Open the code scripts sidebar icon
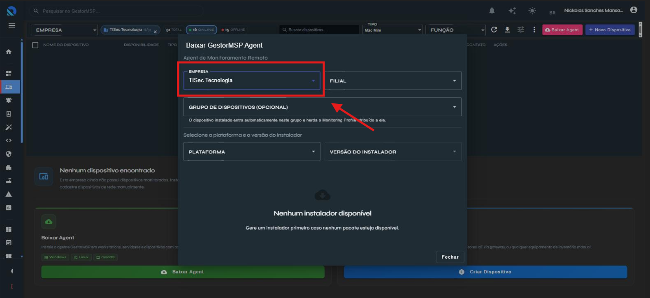Image resolution: width=650 pixels, height=298 pixels. [x=9, y=140]
